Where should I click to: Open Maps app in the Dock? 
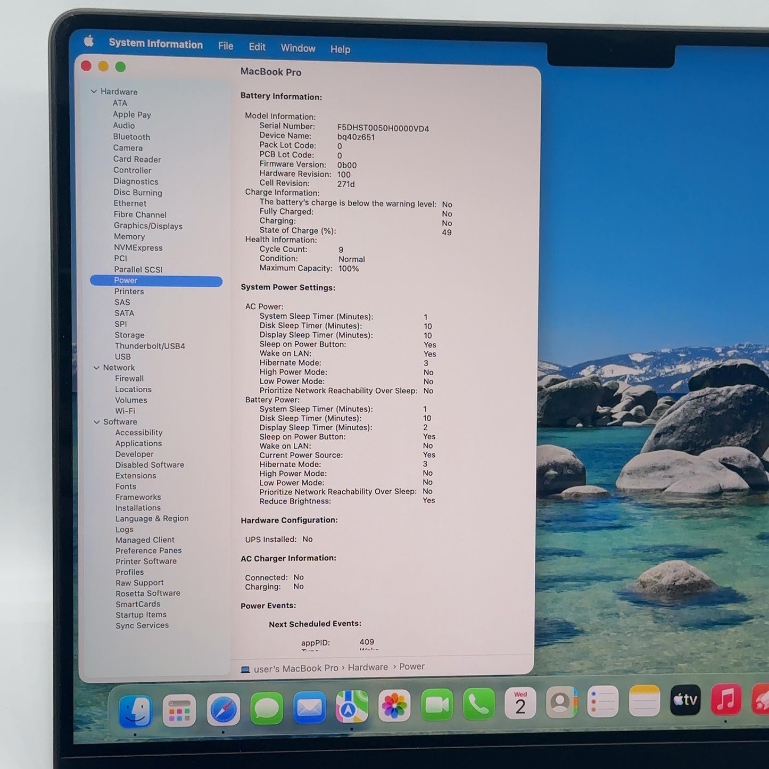(x=352, y=707)
